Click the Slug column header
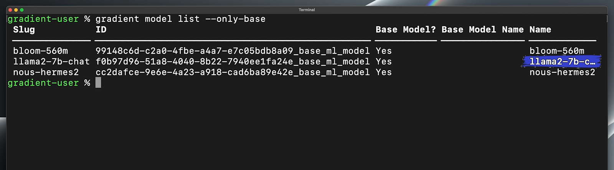The height and width of the screenshot is (170, 614). tap(24, 29)
